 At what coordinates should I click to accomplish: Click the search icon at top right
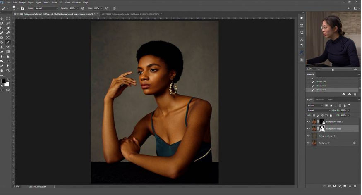[349, 8]
